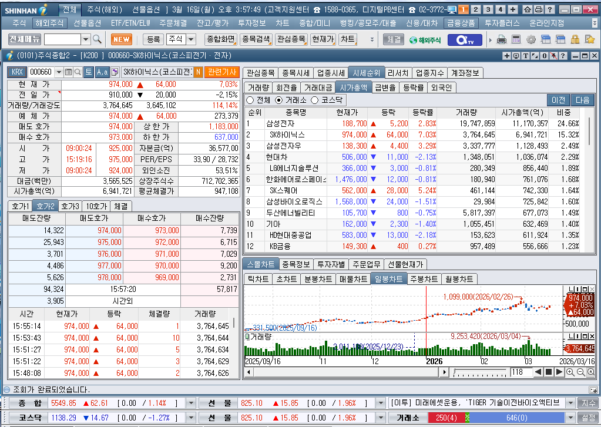Click the plus icon in sub-window title bar
The width and height of the screenshot is (601, 427).
(x=507, y=56)
